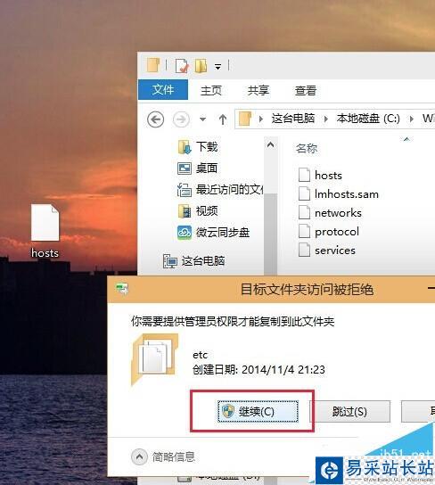Collapse details with the 简略信息 chevron
The width and height of the screenshot is (435, 485).
click(139, 456)
